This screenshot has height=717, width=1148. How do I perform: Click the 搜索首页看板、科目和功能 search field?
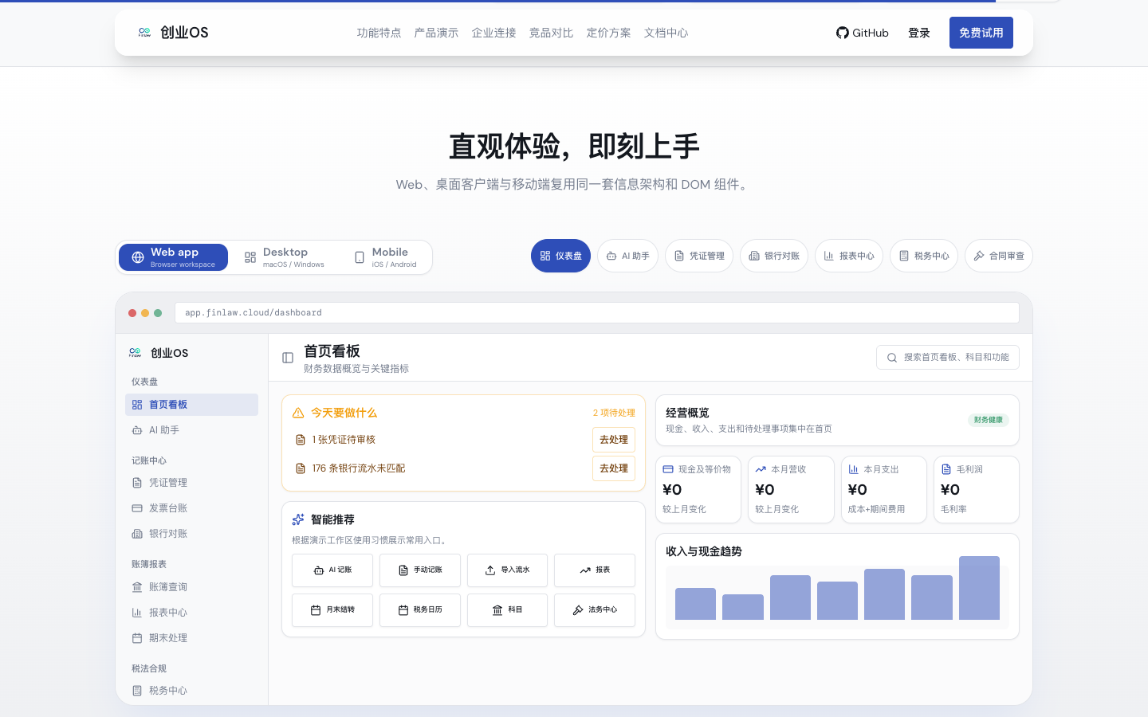948,358
